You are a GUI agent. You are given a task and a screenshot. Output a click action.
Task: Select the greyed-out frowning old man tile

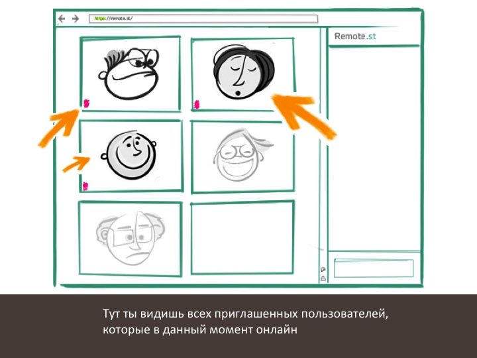point(130,238)
